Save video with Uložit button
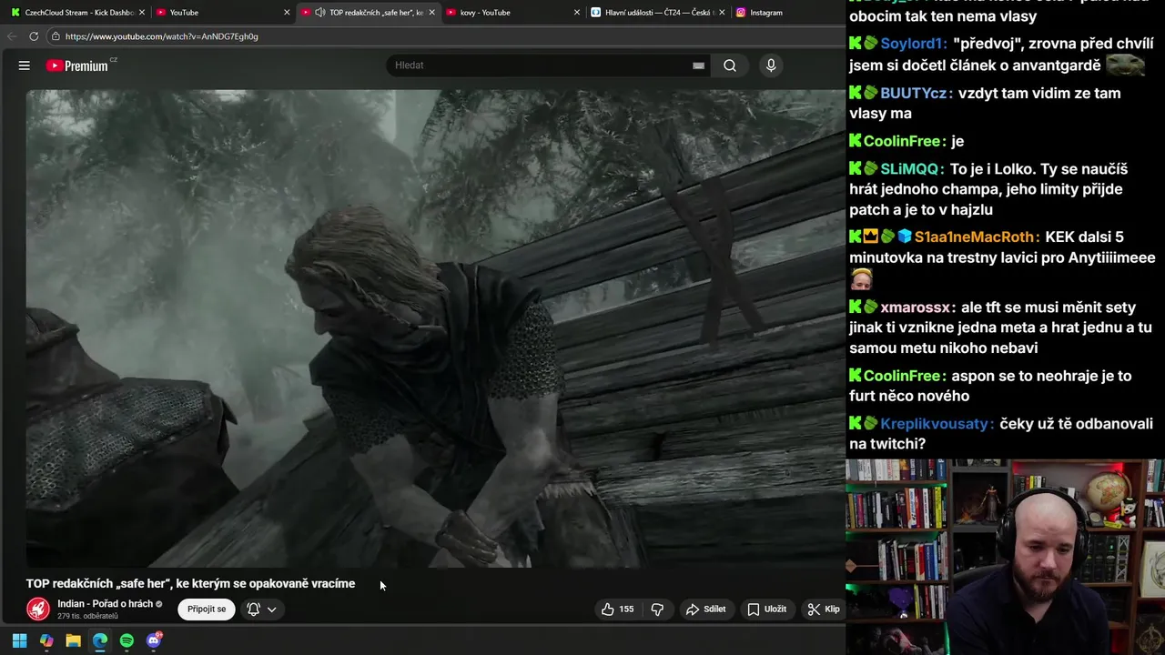The height and width of the screenshot is (655, 1165). (767, 610)
